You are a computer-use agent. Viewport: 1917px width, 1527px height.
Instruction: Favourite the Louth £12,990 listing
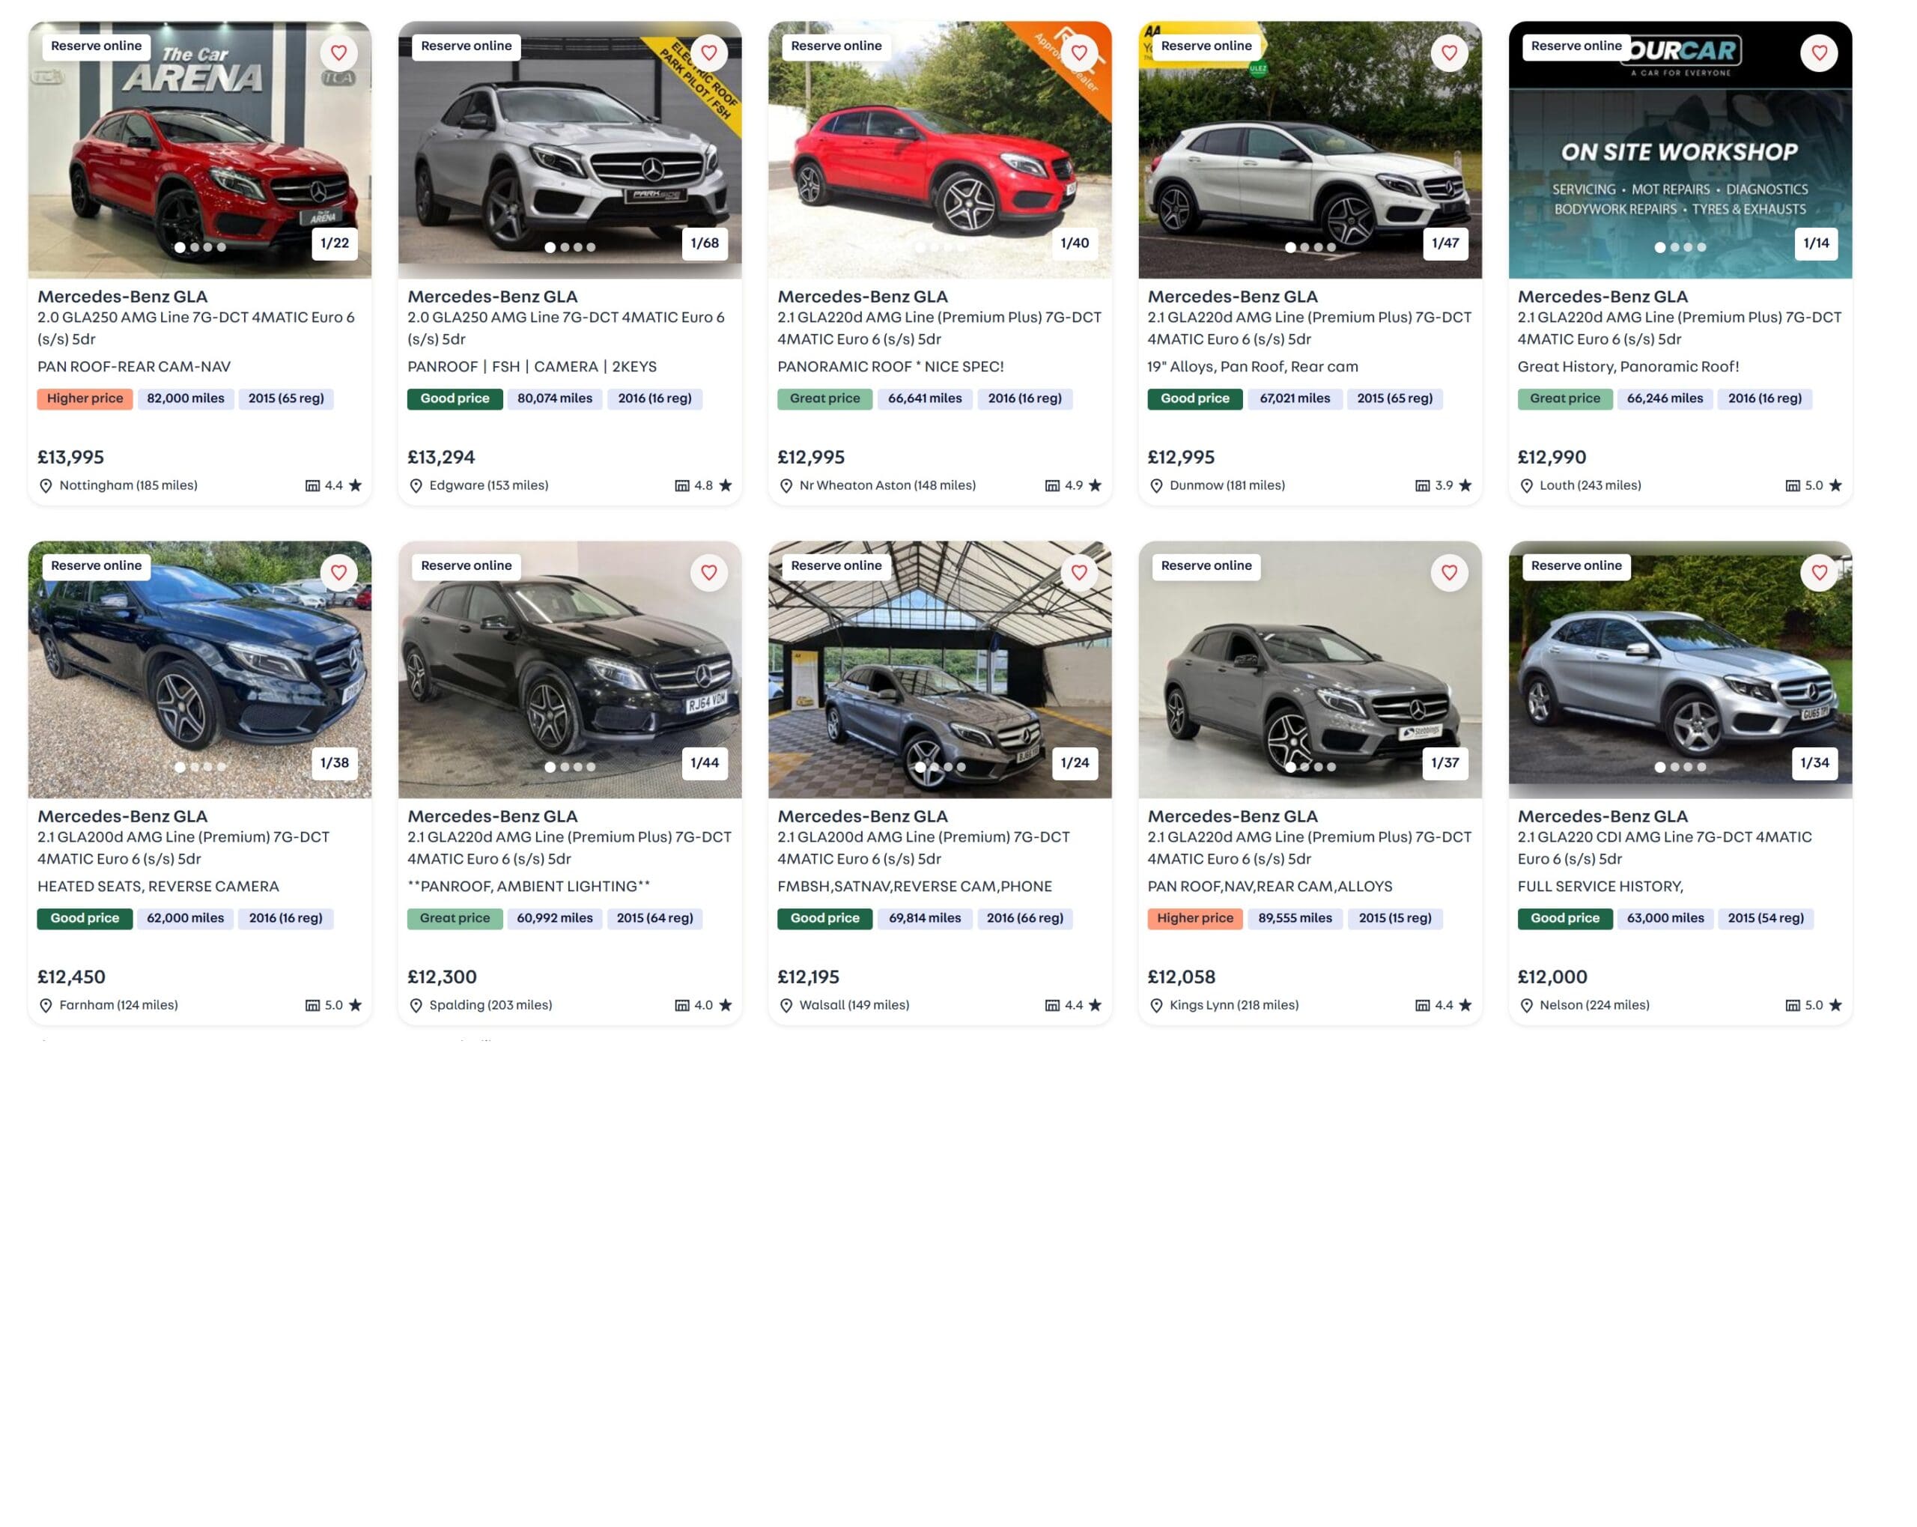(x=1819, y=53)
